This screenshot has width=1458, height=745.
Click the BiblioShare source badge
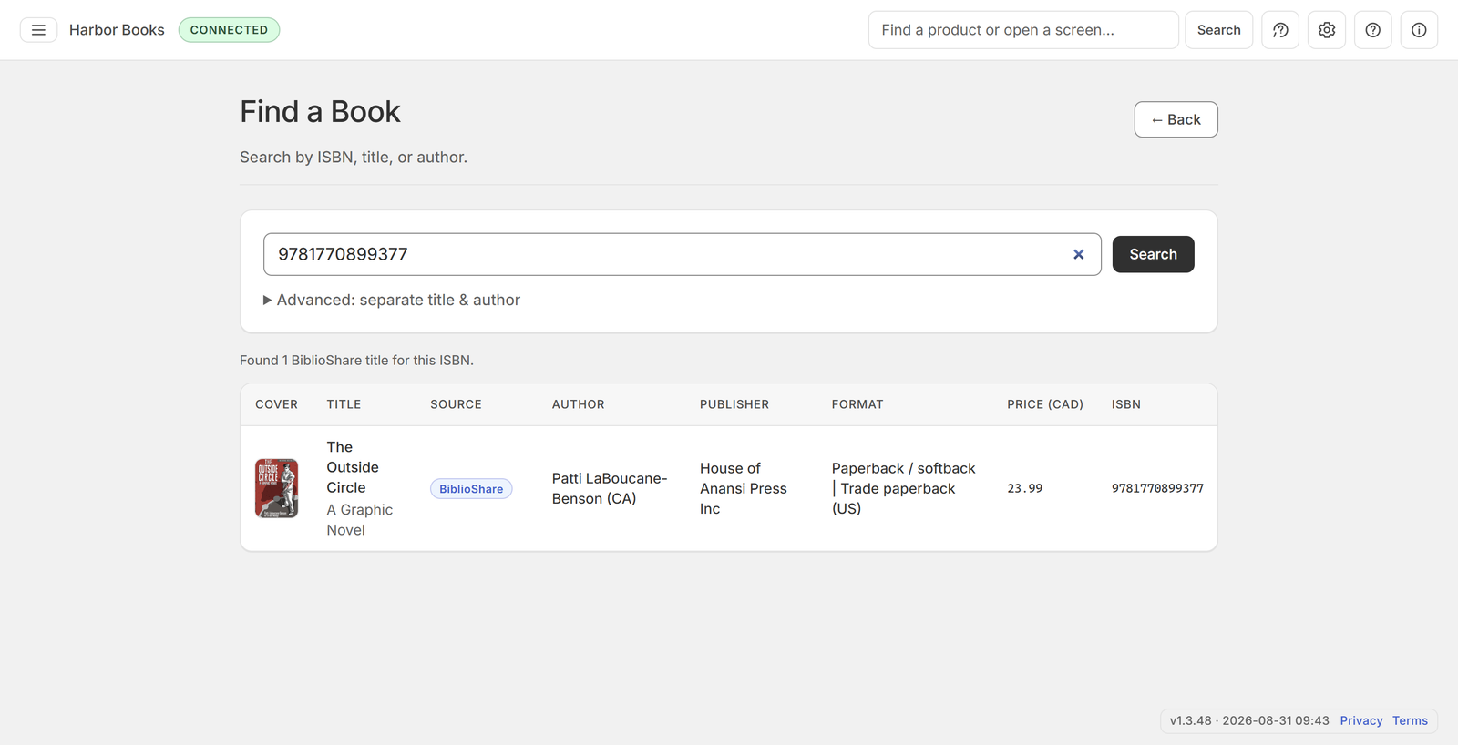[471, 489]
